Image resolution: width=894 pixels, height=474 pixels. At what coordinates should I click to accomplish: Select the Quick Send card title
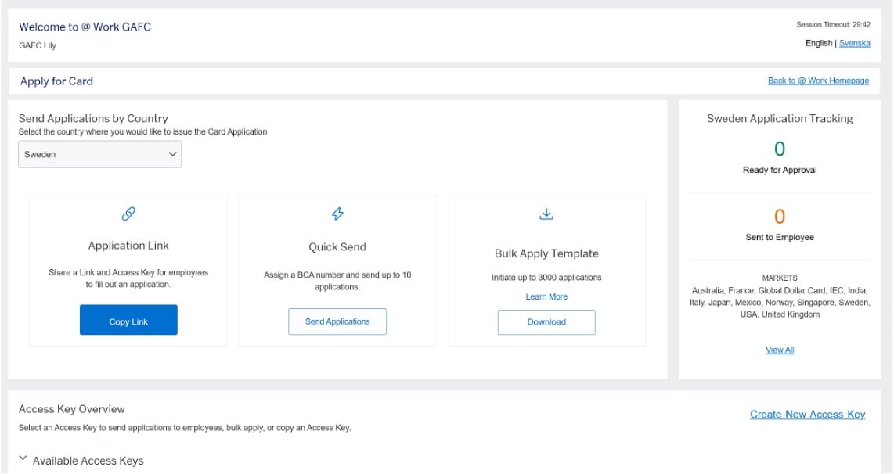click(337, 247)
